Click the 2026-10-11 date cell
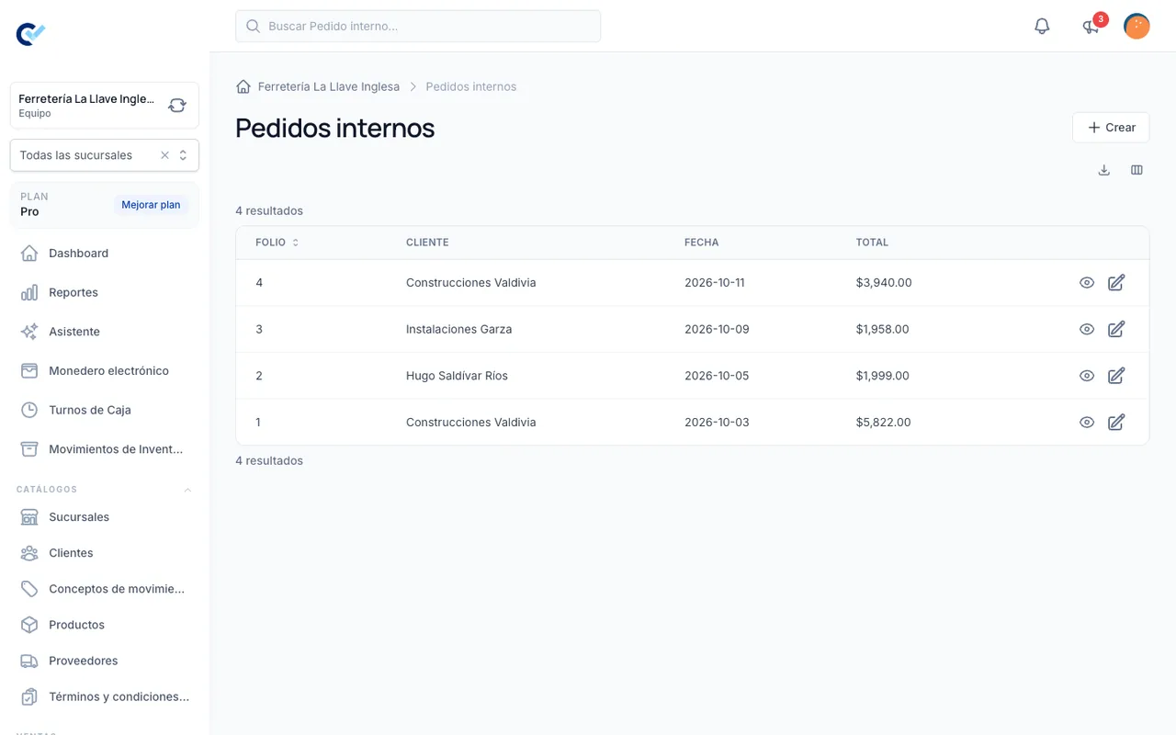Viewport: 1176px width, 735px height. 715,283
